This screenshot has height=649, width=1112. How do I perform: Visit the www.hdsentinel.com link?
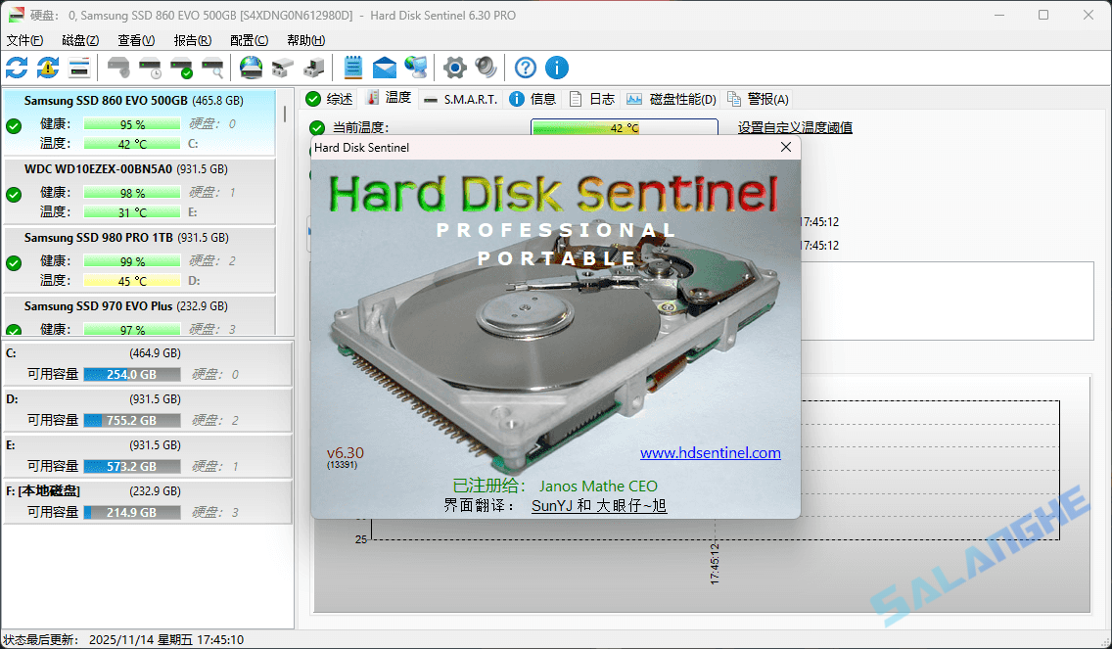click(711, 452)
